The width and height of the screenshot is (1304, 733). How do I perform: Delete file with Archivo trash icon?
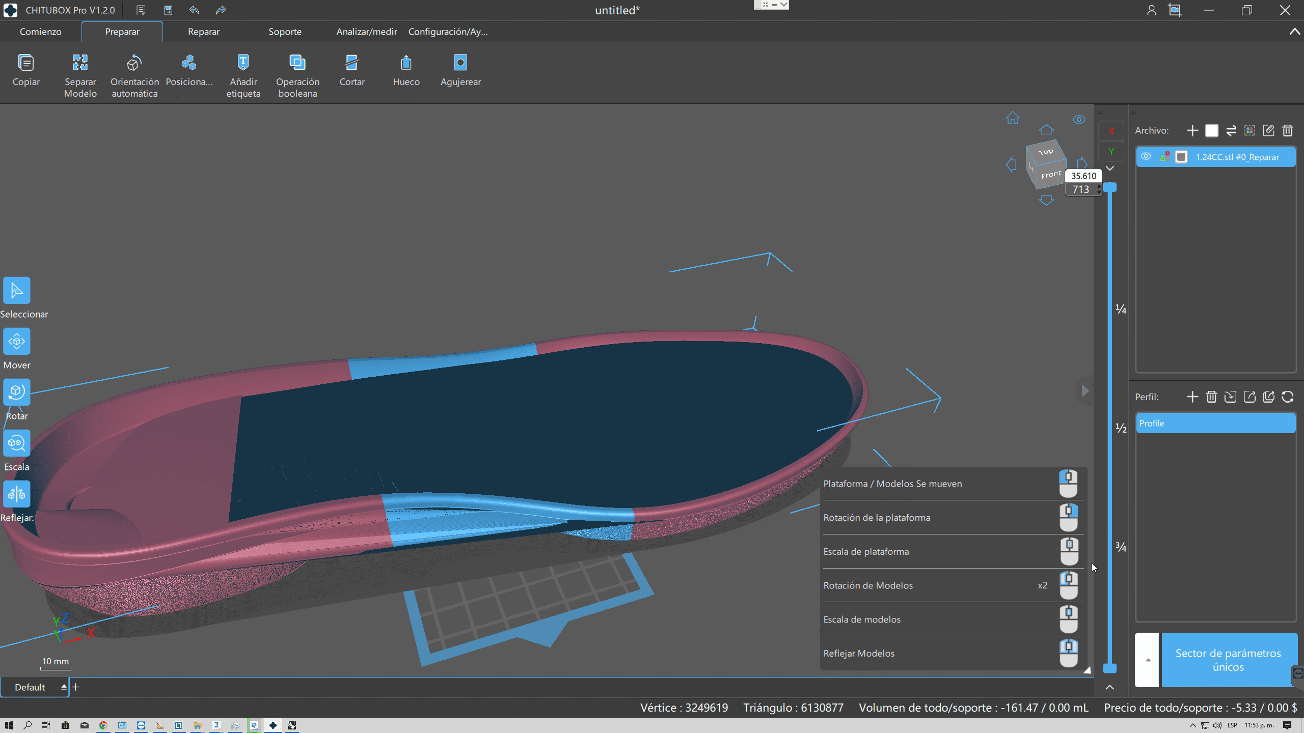(1288, 131)
